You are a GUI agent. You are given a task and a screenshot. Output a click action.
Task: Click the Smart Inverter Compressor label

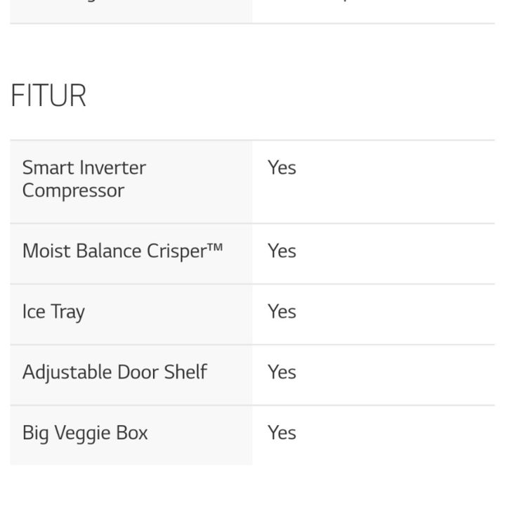pyautogui.click(x=84, y=179)
